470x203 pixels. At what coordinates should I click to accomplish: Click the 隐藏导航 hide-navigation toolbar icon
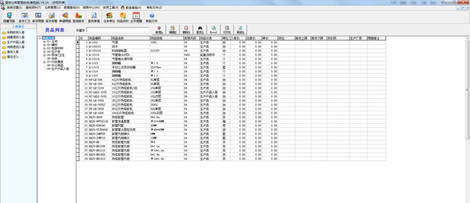pyautogui.click(x=9, y=18)
